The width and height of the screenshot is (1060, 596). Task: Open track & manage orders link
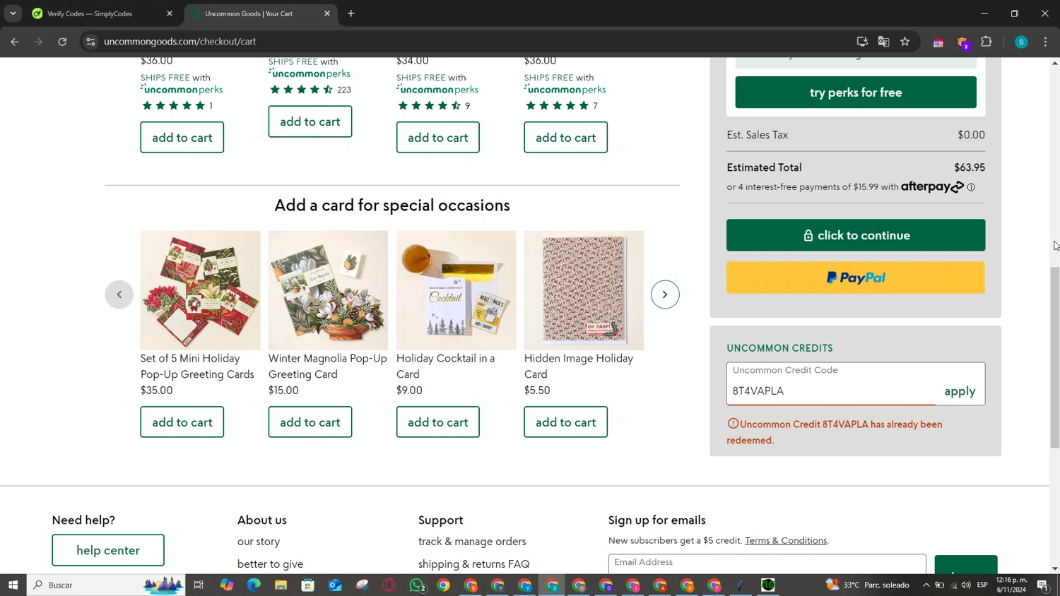pyautogui.click(x=472, y=542)
